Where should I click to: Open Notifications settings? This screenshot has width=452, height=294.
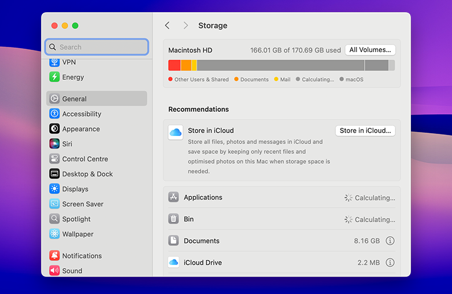pos(97,256)
